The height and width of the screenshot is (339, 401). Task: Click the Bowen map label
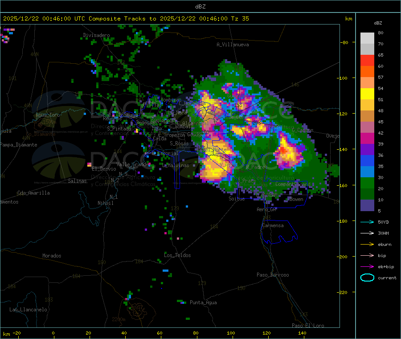click(297, 199)
